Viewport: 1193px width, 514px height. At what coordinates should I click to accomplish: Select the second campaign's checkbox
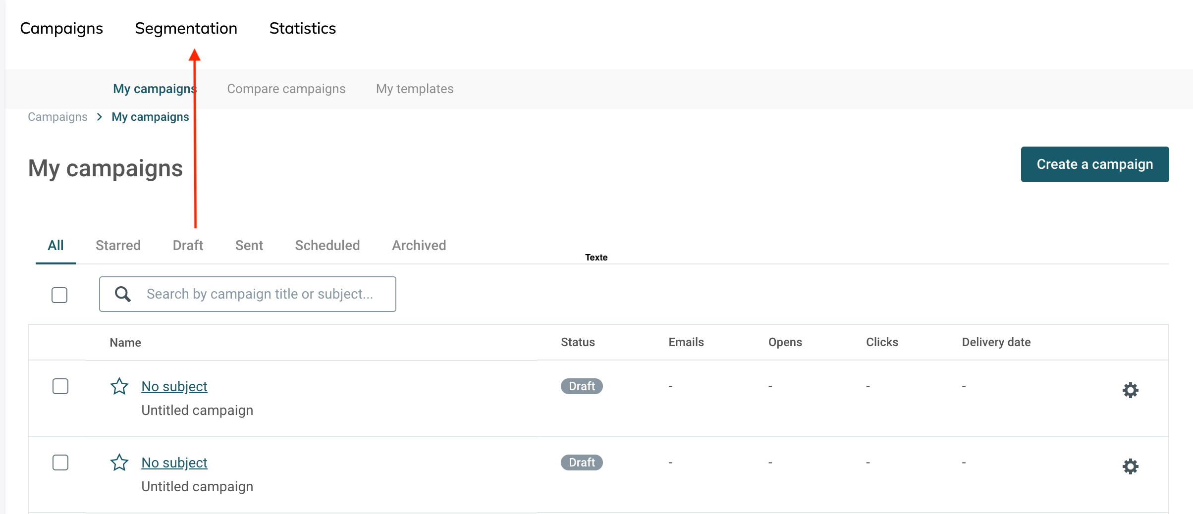[60, 463]
